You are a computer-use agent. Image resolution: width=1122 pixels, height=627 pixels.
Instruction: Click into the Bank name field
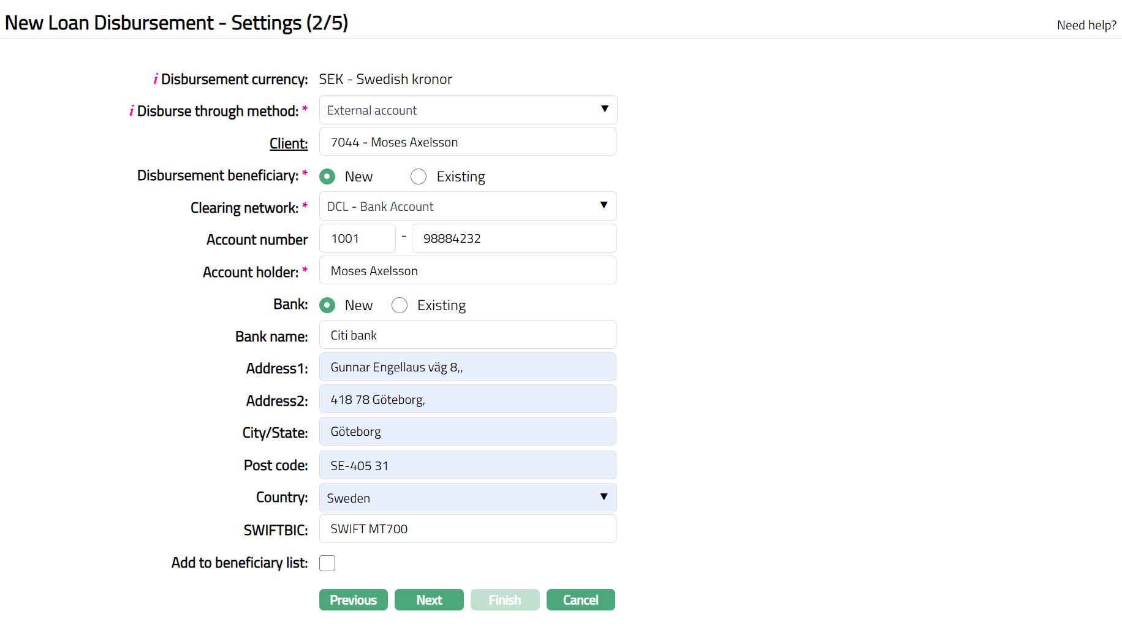468,335
